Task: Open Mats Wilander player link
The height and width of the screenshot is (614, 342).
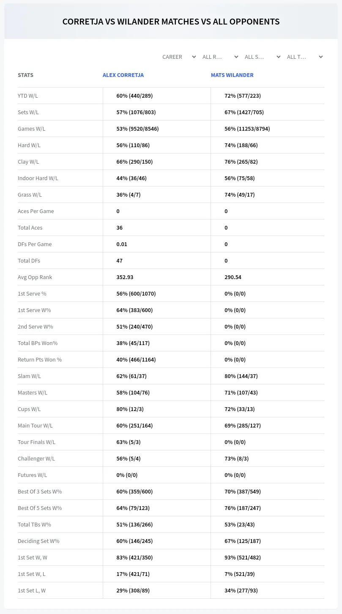Action: [232, 75]
